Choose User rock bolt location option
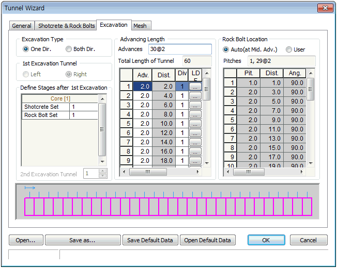The image size is (337, 268). click(289, 49)
